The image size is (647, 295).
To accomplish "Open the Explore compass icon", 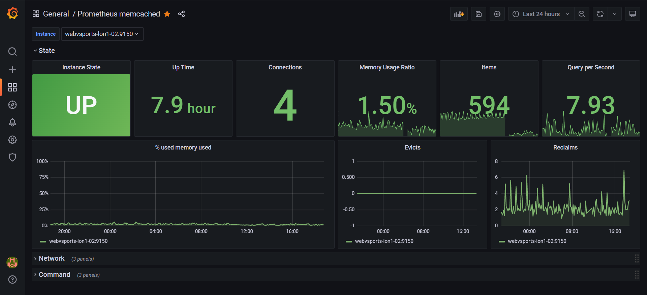I will click(x=12, y=105).
